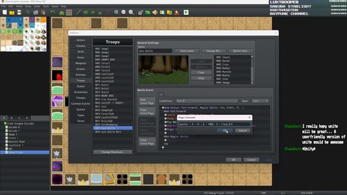
Task: Click the Change BG button
Action: (214, 51)
